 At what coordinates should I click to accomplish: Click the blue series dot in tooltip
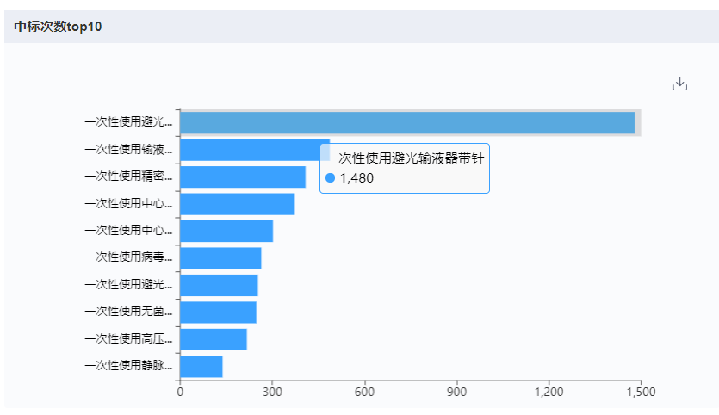(x=330, y=178)
